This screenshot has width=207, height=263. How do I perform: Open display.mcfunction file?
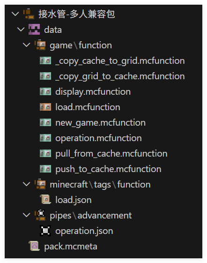[x=93, y=92]
